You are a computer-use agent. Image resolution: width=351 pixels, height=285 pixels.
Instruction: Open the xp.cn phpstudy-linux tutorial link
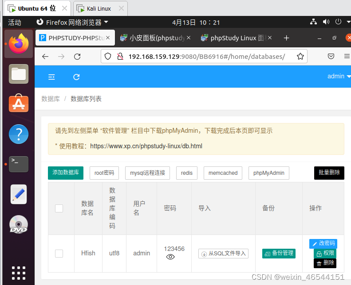click(146, 146)
